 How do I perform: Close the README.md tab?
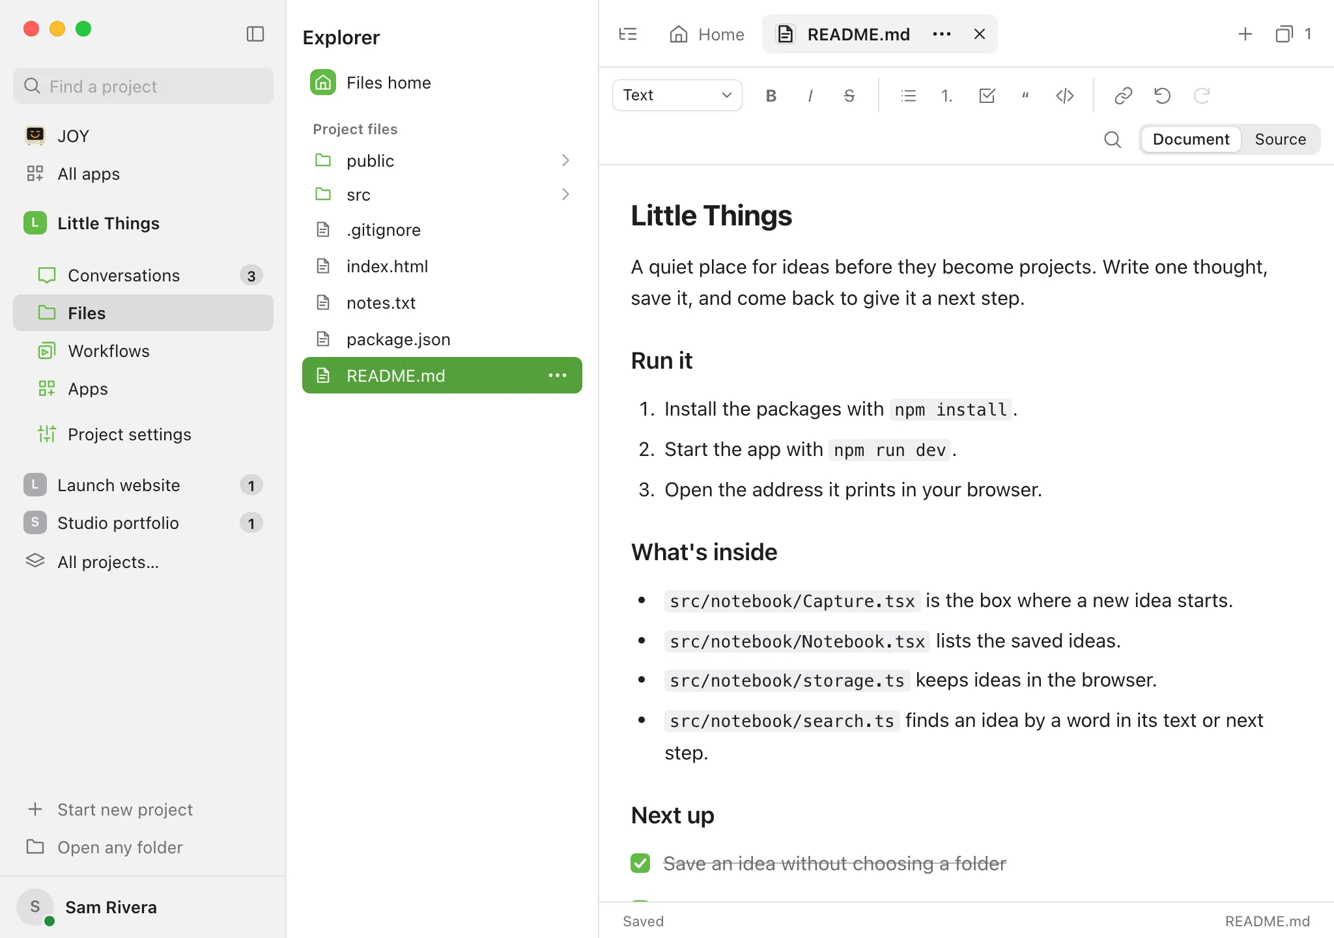(980, 34)
